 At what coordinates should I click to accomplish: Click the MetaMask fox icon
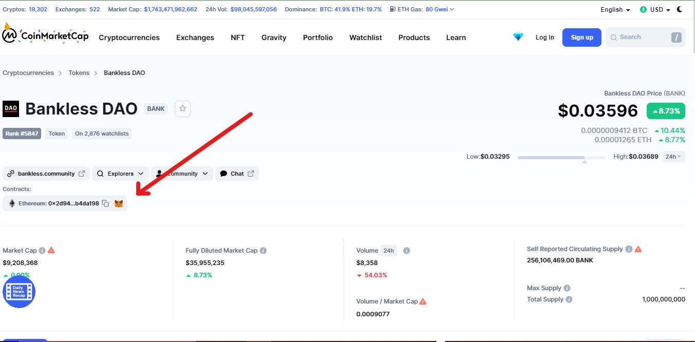coord(119,203)
